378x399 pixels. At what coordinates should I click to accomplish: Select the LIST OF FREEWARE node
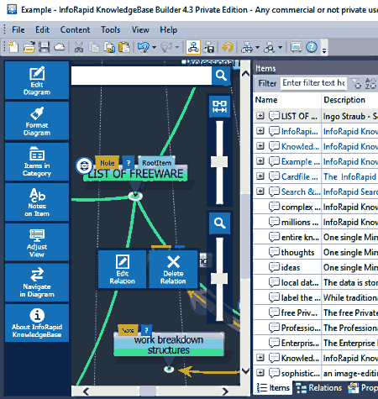click(x=135, y=174)
